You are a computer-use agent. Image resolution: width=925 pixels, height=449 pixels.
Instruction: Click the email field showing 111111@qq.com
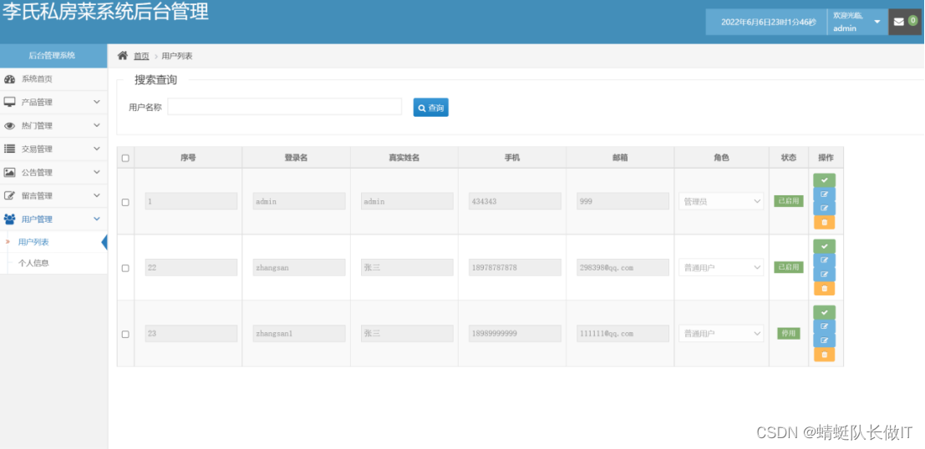(x=623, y=334)
